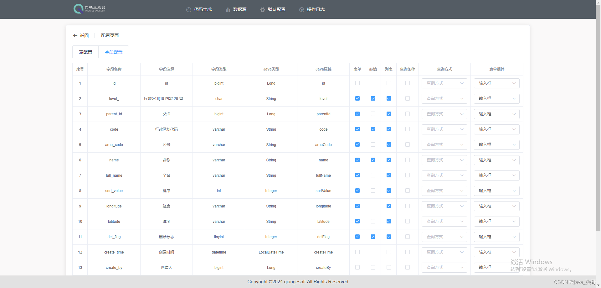Enable 查询条件 for full_name row
The height and width of the screenshot is (288, 601).
pos(408,175)
